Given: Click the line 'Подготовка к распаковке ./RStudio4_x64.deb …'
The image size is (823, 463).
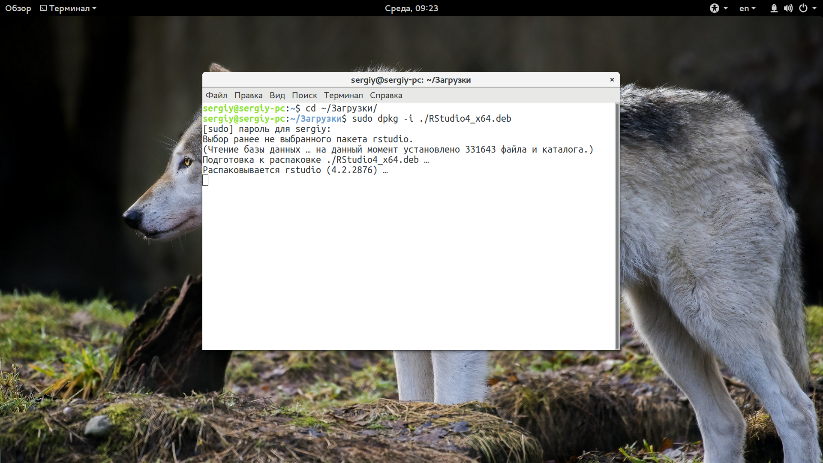Looking at the screenshot, I should [x=316, y=160].
